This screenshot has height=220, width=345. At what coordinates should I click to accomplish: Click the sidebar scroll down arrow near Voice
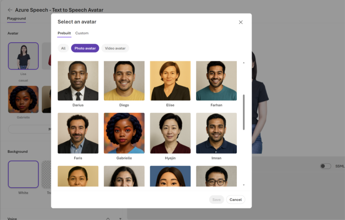[x=120, y=219]
